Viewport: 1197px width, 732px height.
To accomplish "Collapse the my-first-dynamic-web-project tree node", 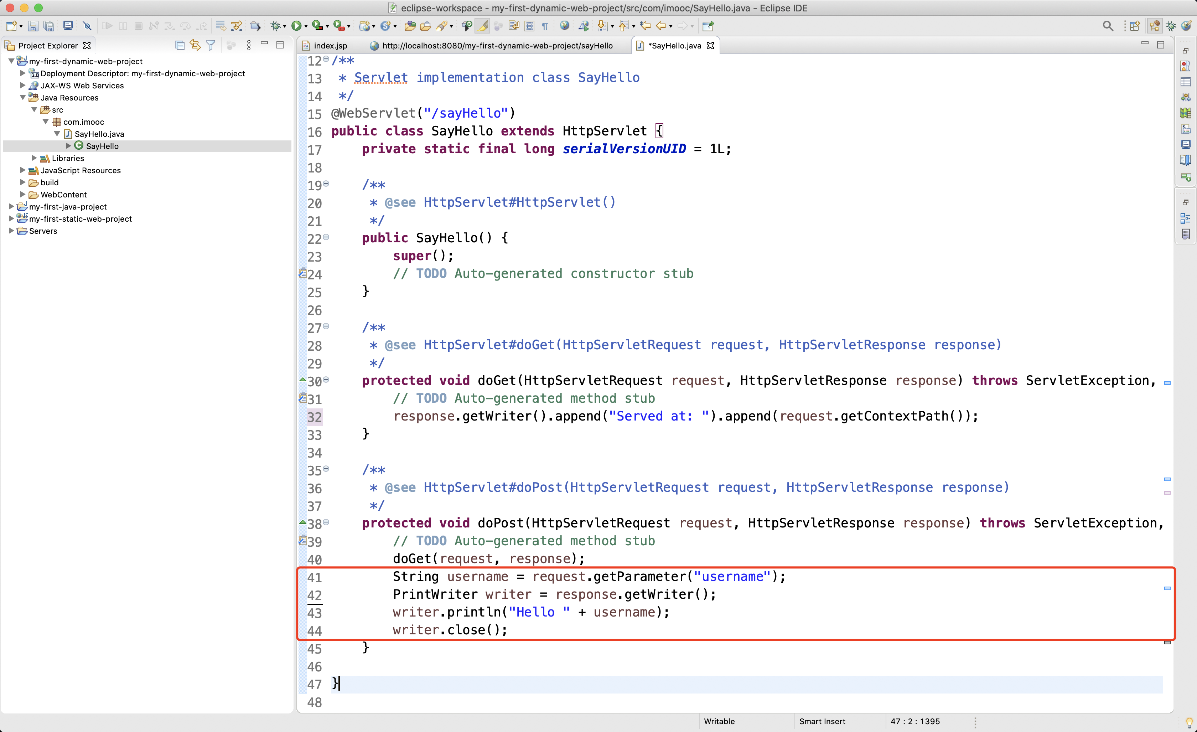I will point(11,61).
